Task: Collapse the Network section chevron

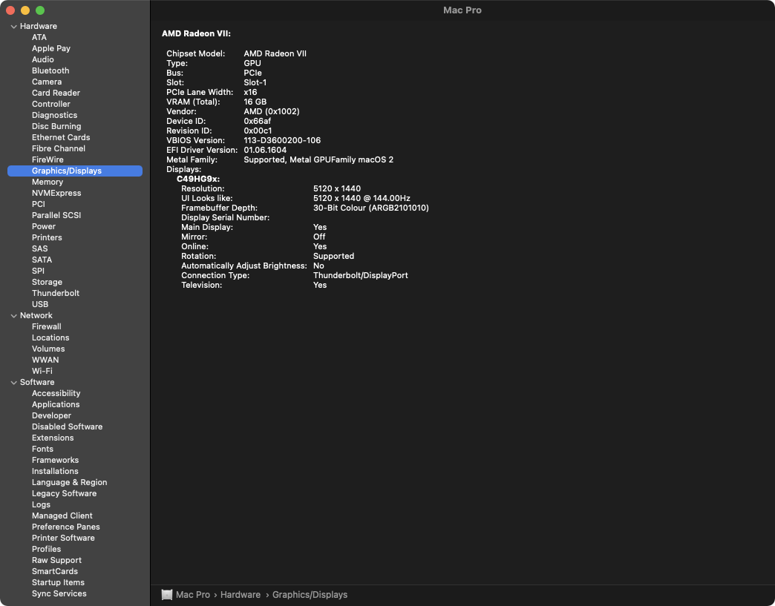Action: (x=14, y=316)
